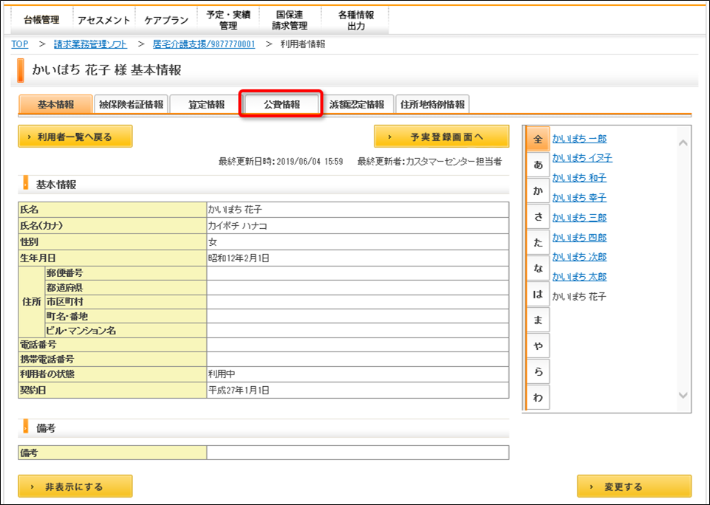
Task: Click the 利用者一覧へ戻る button
Action: click(x=75, y=137)
